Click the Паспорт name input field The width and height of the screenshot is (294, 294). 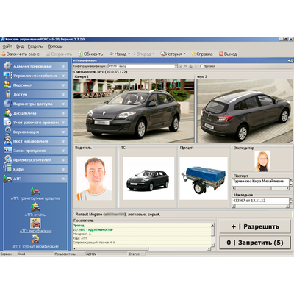[x=261, y=182]
